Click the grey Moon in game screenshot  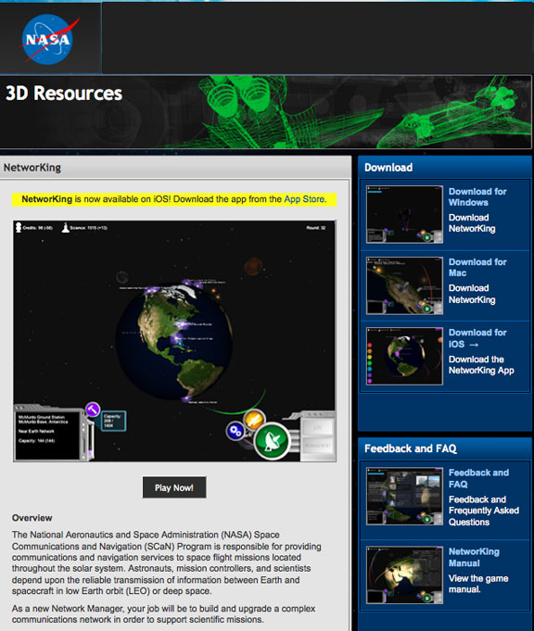tap(122, 277)
